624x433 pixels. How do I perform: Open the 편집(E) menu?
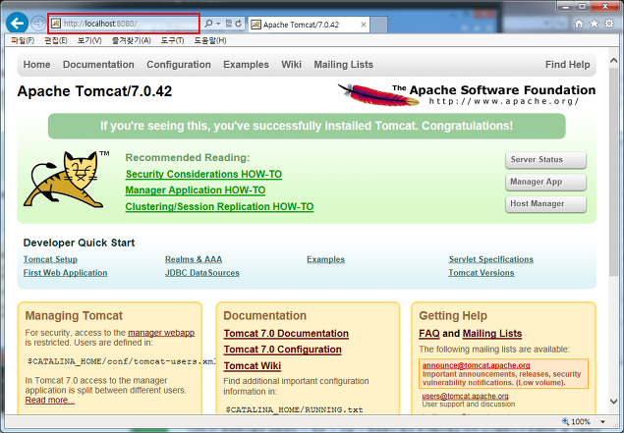[56, 40]
